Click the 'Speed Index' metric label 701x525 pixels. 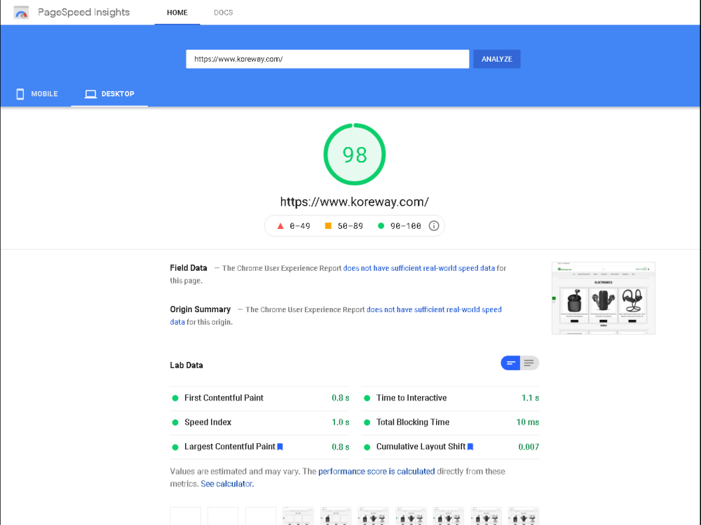tap(208, 422)
